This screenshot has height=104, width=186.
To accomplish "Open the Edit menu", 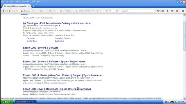I will click(7, 2).
